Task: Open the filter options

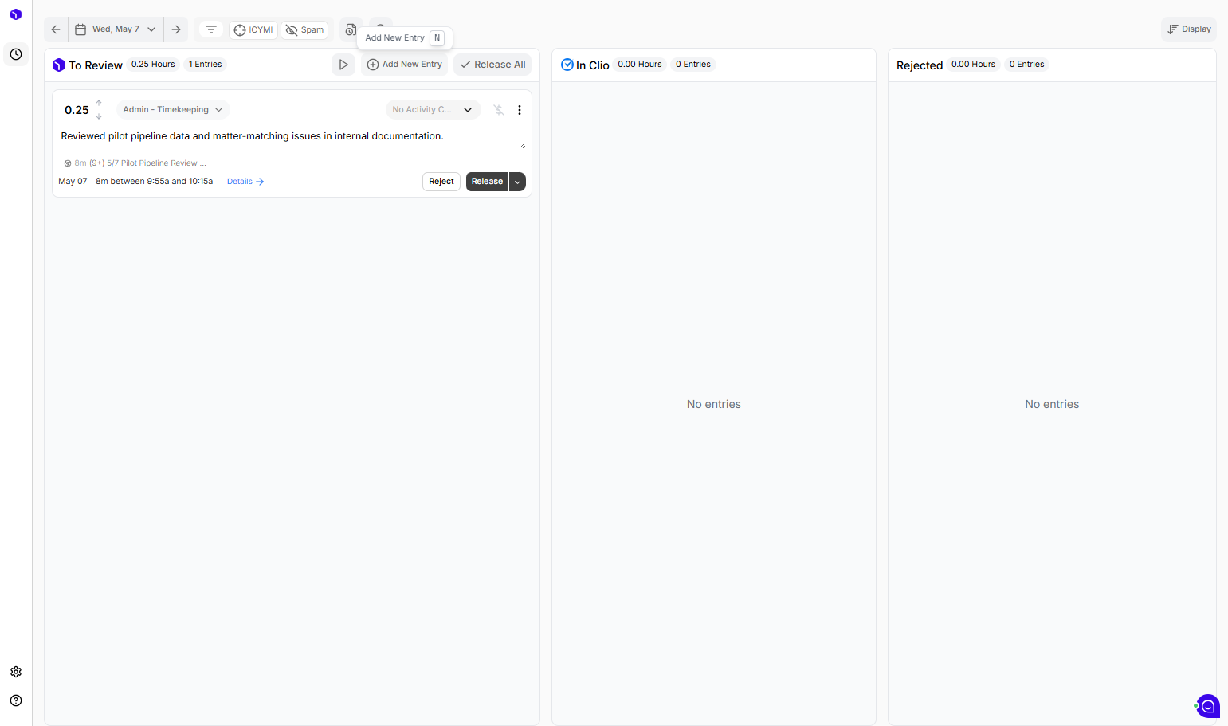Action: (211, 29)
